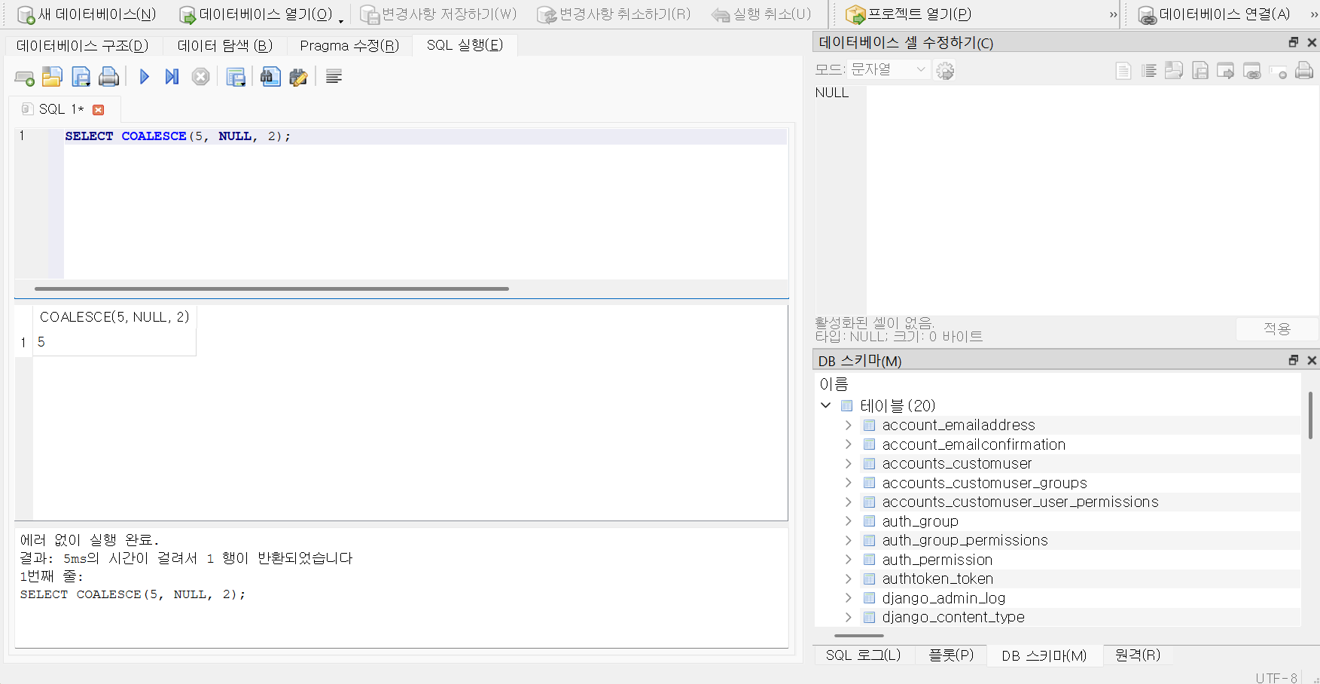Click the open link icon in cell editor

[x=1251, y=71]
